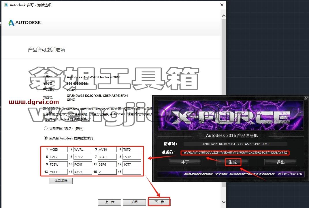Click activation code field 13 containing YDEG

point(58,172)
